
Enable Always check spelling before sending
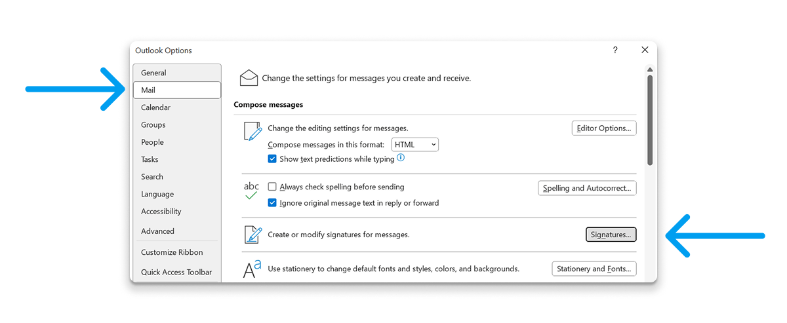click(x=272, y=187)
